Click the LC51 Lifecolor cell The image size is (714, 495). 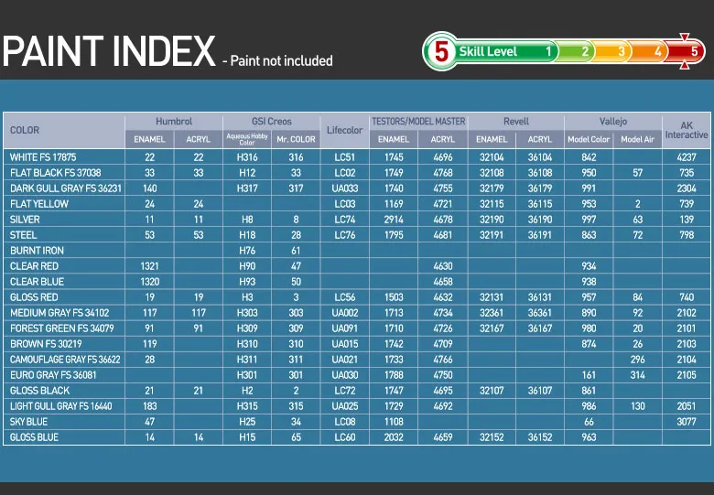click(x=345, y=157)
